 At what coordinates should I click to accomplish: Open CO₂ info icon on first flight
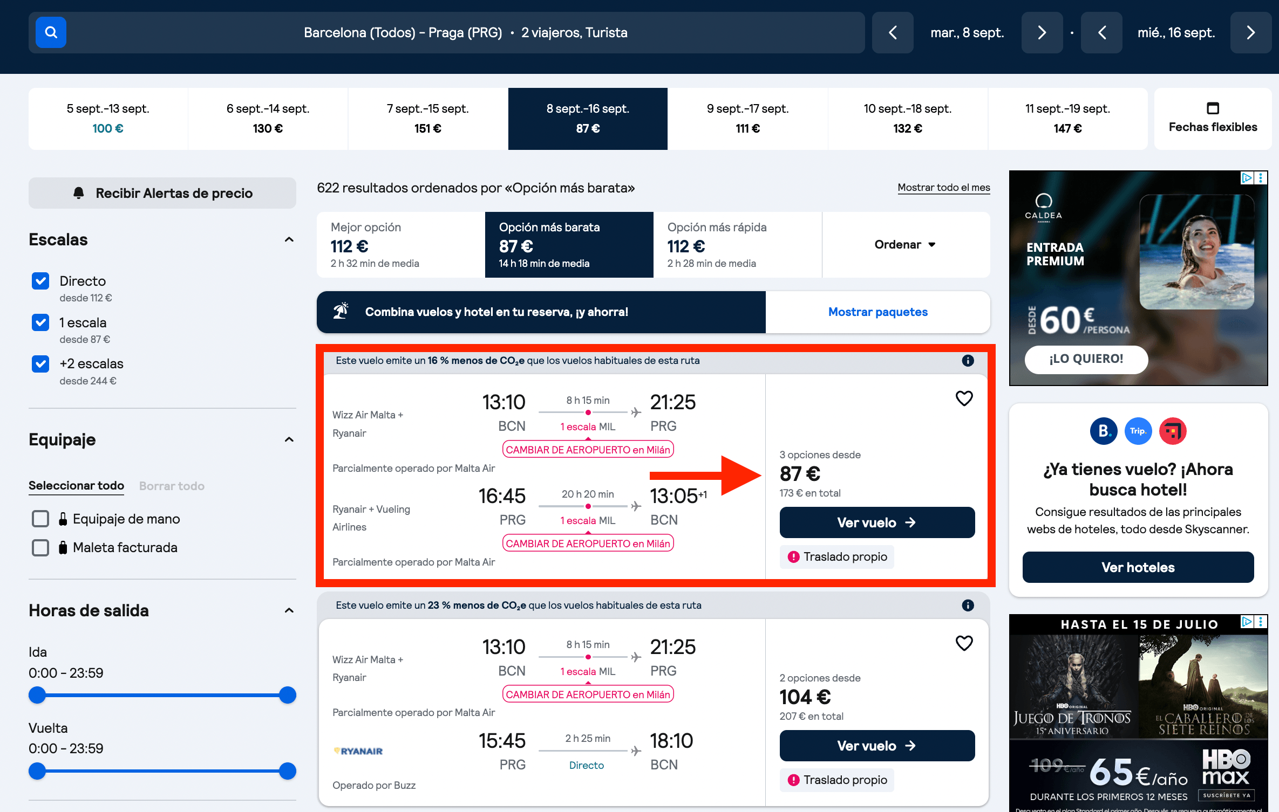tap(968, 361)
